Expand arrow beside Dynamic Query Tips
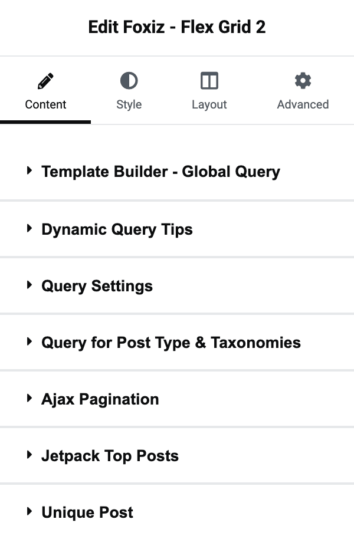 [29, 228]
